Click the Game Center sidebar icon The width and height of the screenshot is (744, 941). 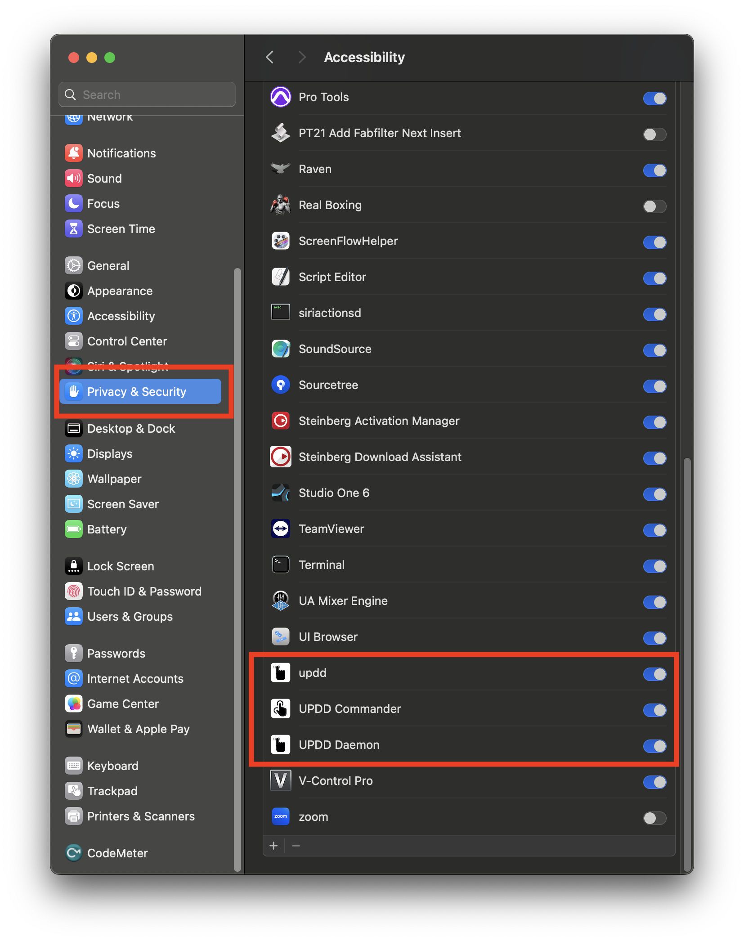click(x=74, y=704)
